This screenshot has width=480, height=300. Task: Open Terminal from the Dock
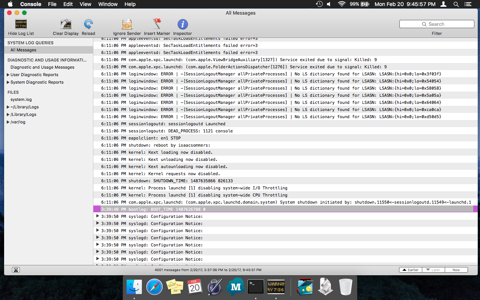[x=256, y=287]
